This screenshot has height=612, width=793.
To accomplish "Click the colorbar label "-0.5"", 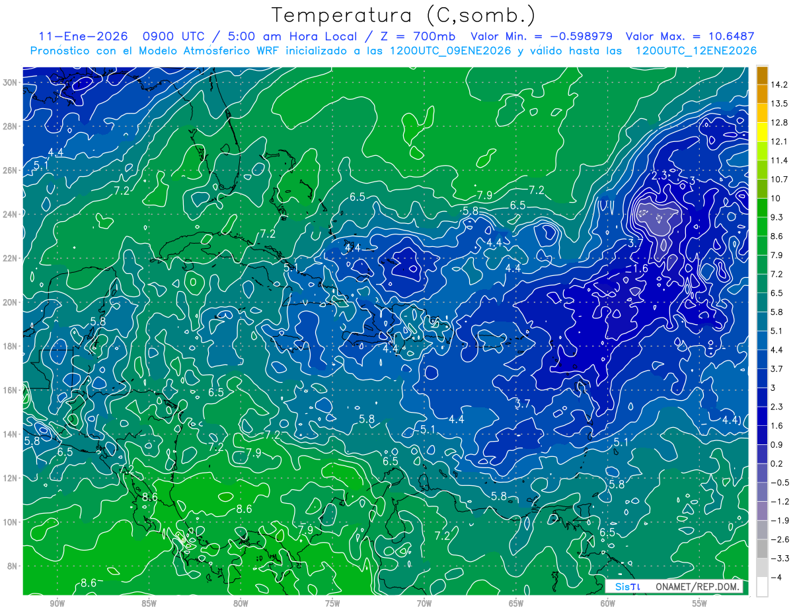I will click(779, 483).
